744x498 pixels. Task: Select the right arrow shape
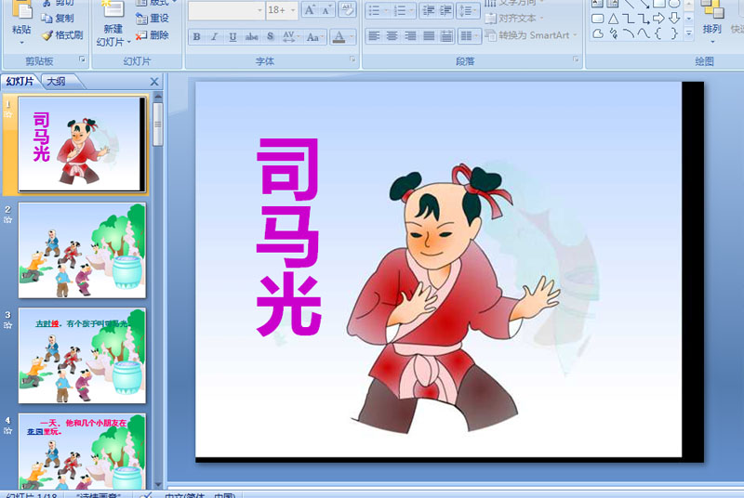tap(658, 19)
